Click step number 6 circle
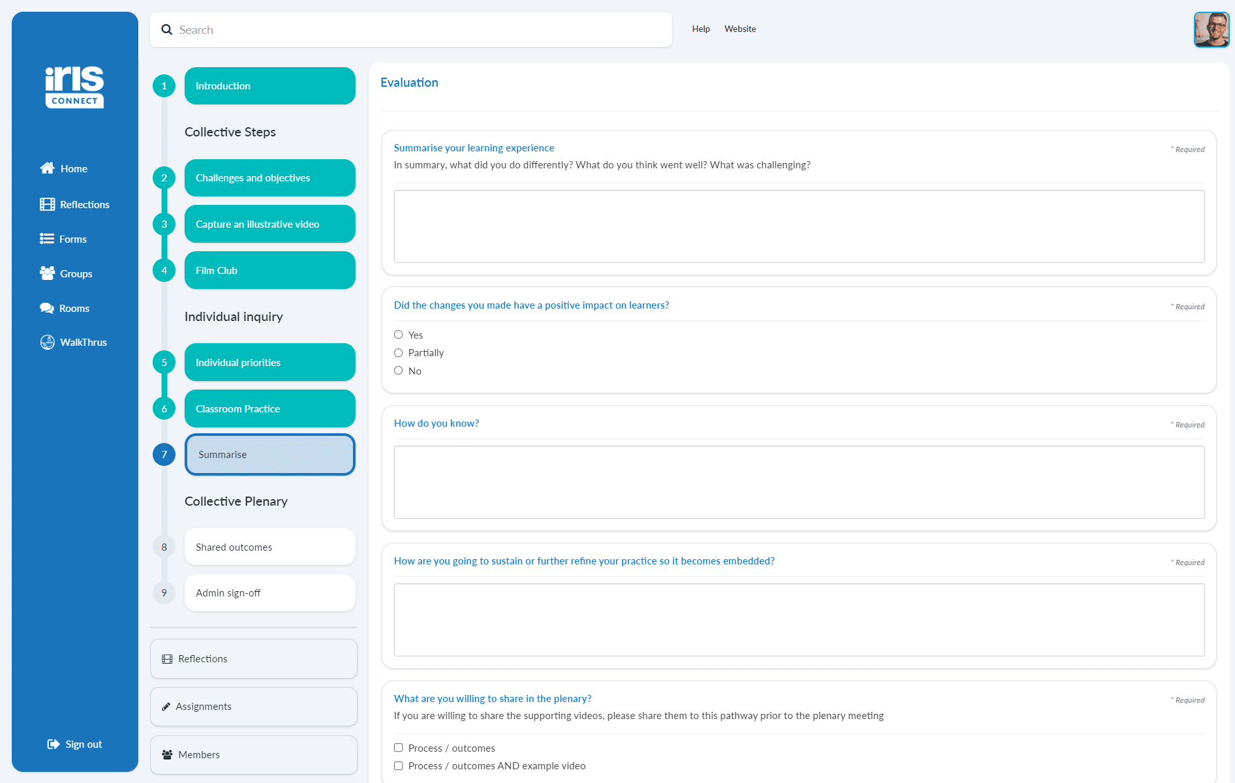This screenshot has height=783, width=1235. tap(164, 408)
